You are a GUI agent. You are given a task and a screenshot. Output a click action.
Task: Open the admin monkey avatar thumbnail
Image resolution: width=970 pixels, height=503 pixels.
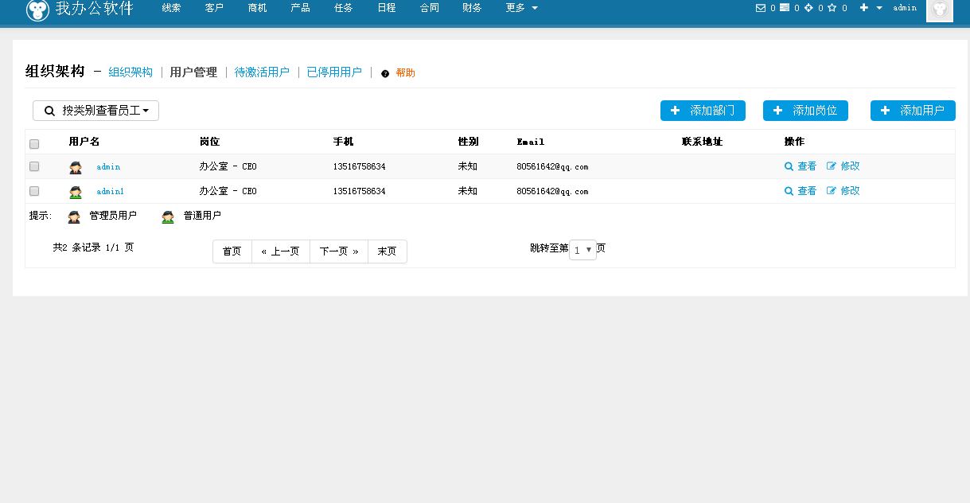pyautogui.click(x=940, y=10)
